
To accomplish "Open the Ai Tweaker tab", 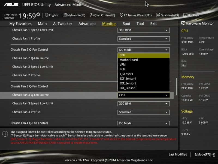I will pyautogui.click(x=63, y=24).
